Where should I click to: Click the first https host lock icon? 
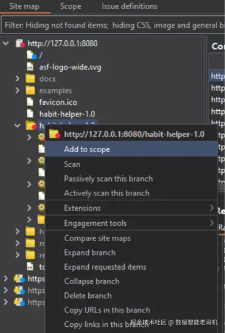pyautogui.click(x=19, y=278)
